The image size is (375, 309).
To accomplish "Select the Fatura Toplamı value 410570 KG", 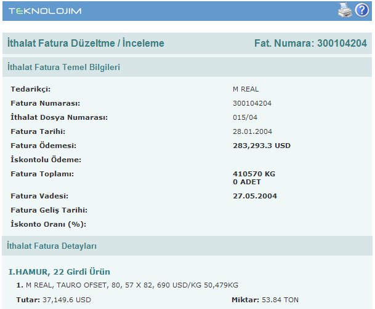I will tap(254, 174).
